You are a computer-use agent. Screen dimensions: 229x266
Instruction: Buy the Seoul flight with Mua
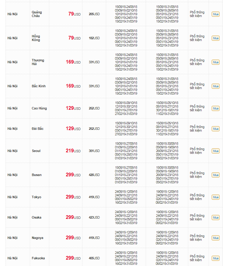pos(215,151)
